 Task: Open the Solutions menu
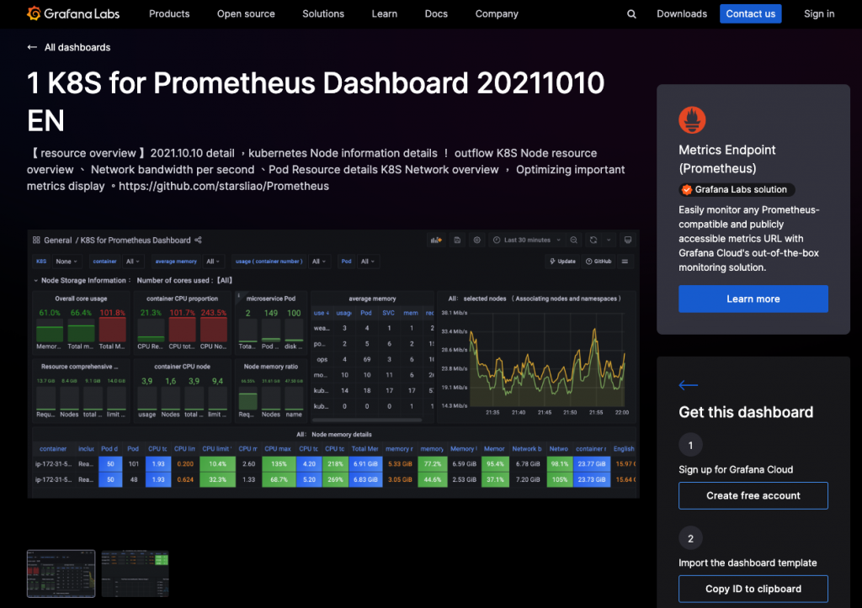[x=323, y=13]
